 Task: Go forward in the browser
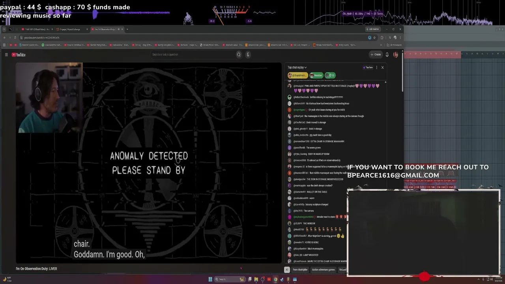(x=9, y=37)
